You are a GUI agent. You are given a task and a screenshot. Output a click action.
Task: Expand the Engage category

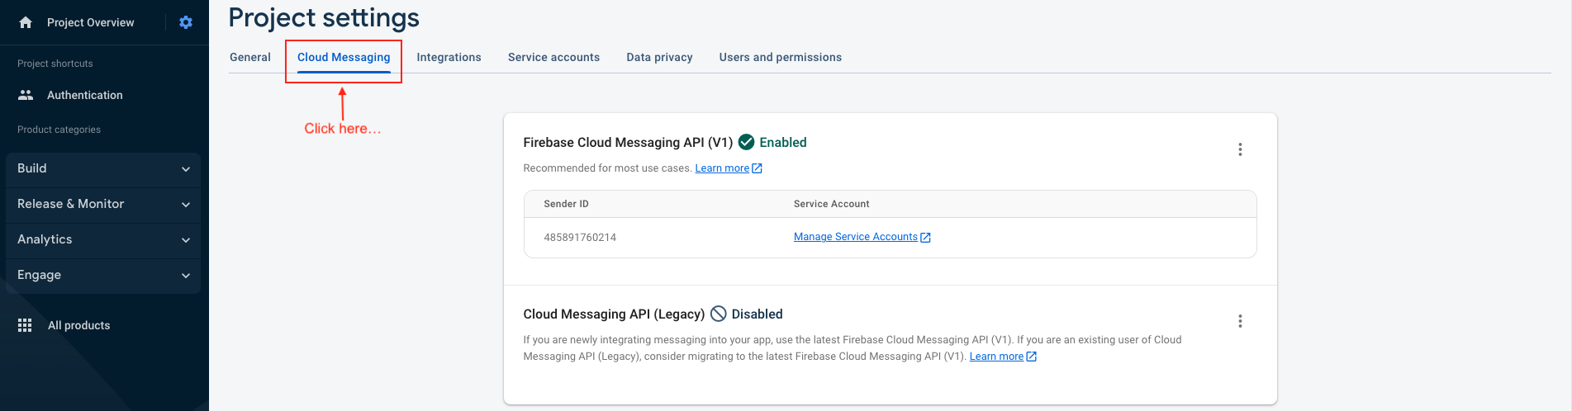point(103,275)
